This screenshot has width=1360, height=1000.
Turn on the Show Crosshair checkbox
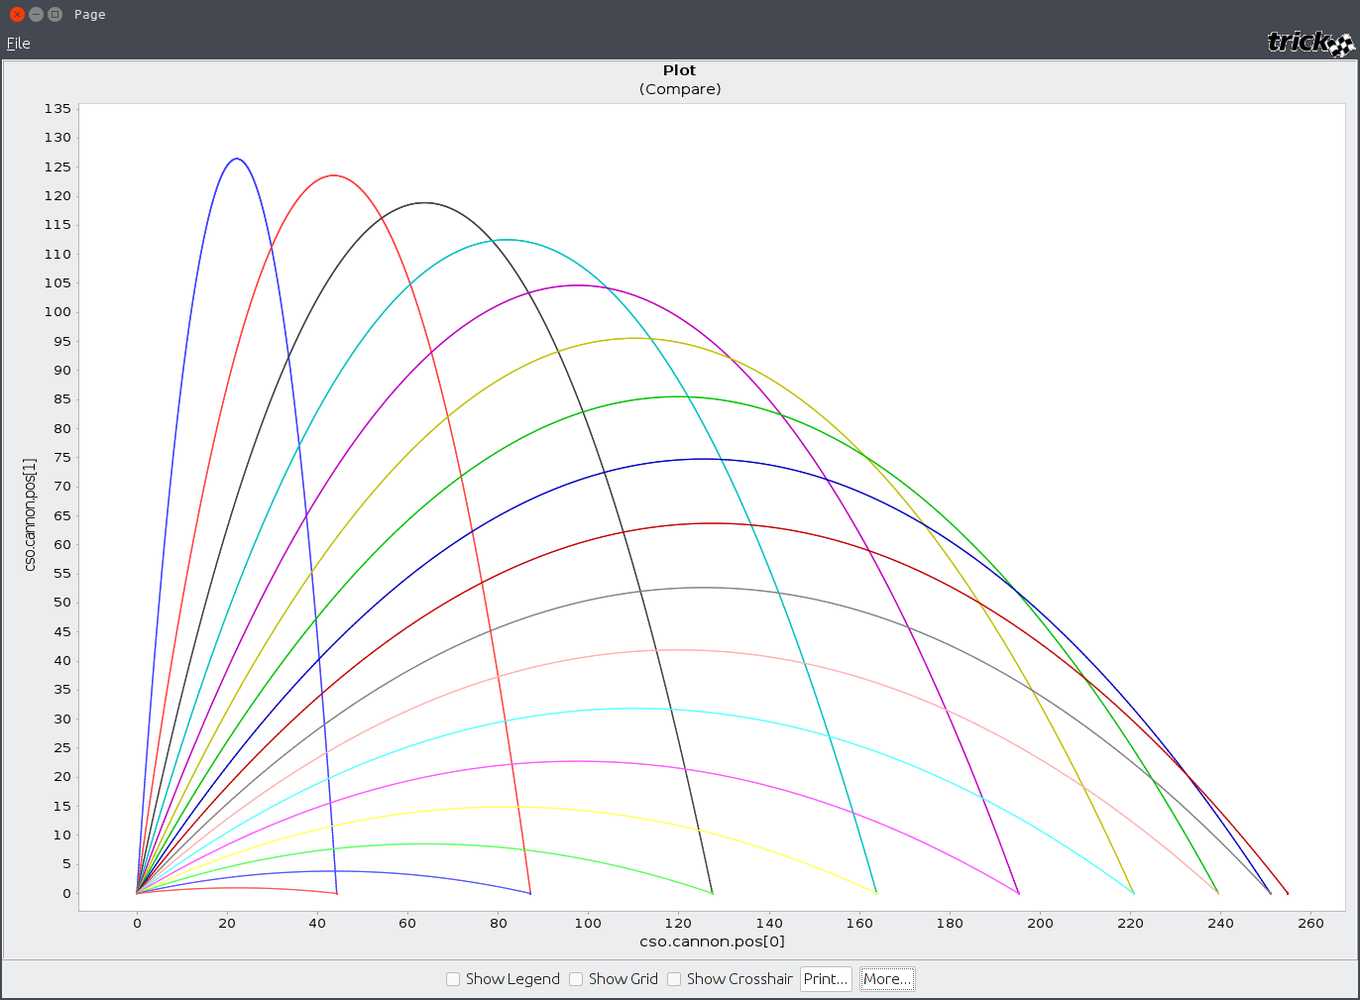pyautogui.click(x=674, y=979)
